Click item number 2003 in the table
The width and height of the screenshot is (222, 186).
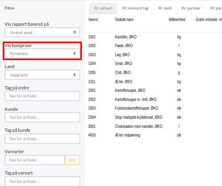coord(92,108)
